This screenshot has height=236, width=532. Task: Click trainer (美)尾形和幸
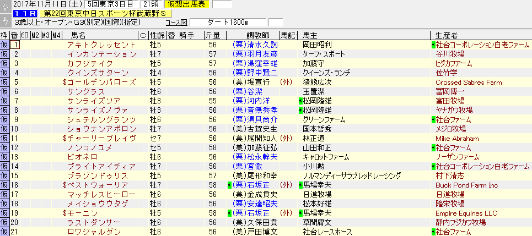pyautogui.click(x=255, y=175)
